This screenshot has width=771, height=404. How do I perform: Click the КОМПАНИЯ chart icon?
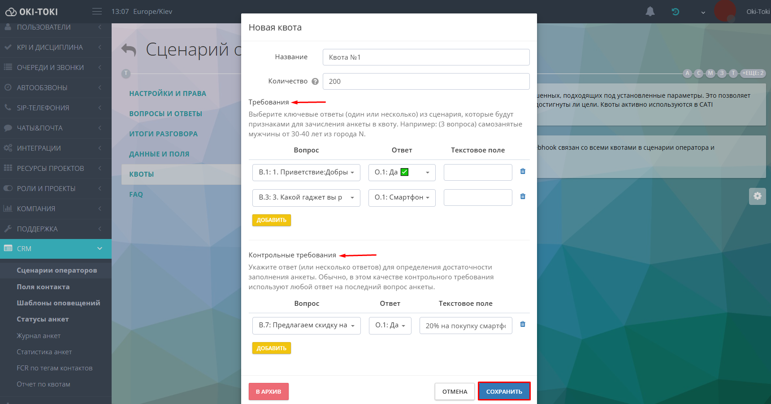click(8, 209)
